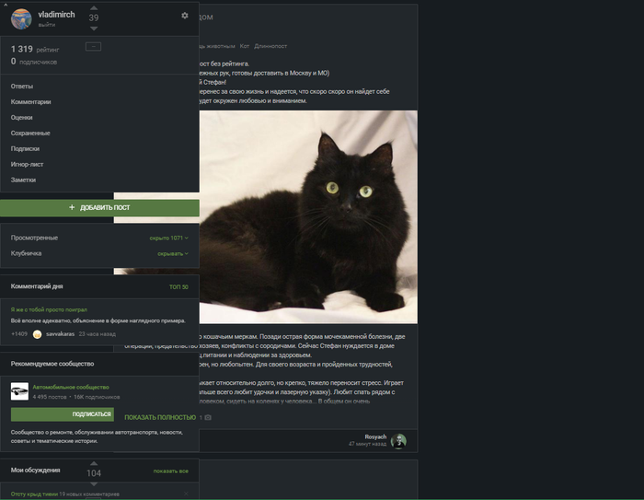Open Игнор-лист menu entry

(x=28, y=164)
